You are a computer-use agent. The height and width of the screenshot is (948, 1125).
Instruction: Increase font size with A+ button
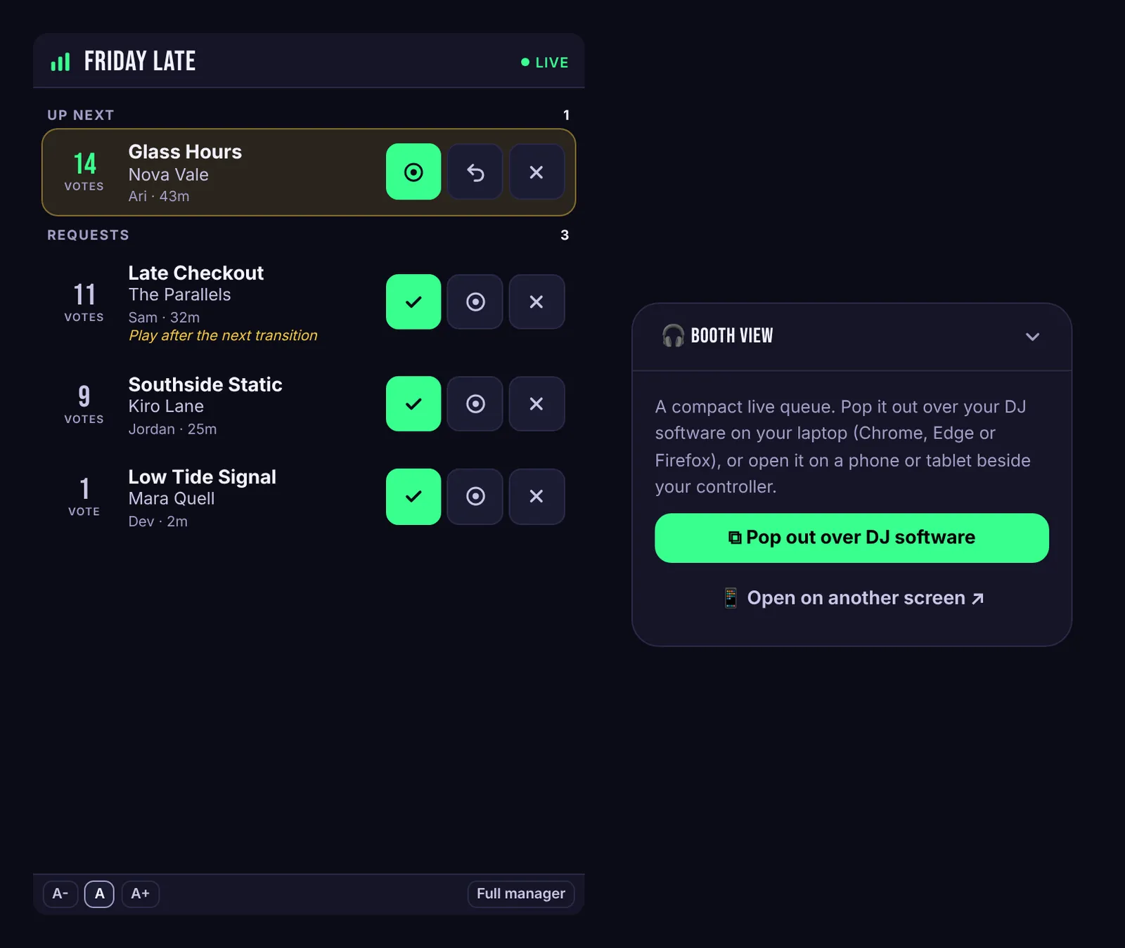(x=141, y=894)
